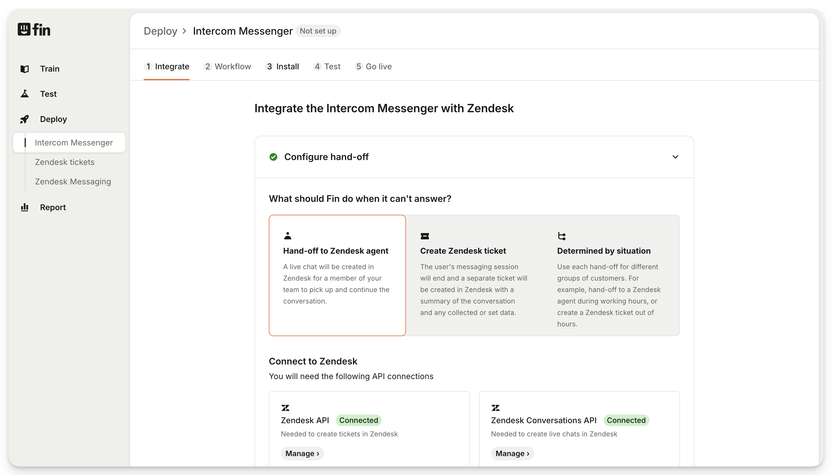The image size is (832, 475).
Task: Click the Zendesk logo on Conversations API card
Action: 495,408
